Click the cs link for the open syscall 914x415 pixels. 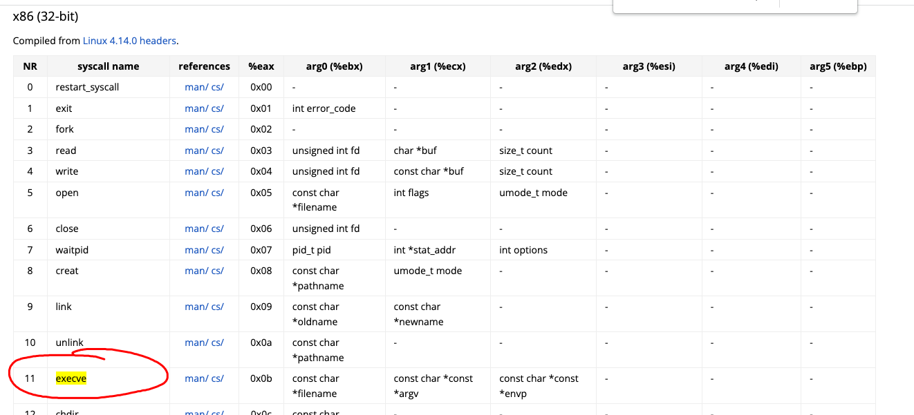pyautogui.click(x=218, y=193)
